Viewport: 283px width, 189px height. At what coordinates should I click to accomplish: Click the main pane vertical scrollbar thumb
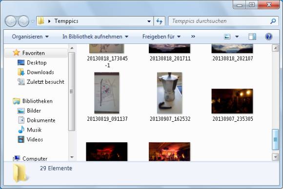275,139
